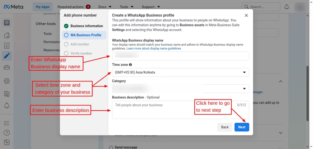Viewport: 313px width, 149px height.
Task: Open the list icon in left sidebar
Action: (7, 123)
